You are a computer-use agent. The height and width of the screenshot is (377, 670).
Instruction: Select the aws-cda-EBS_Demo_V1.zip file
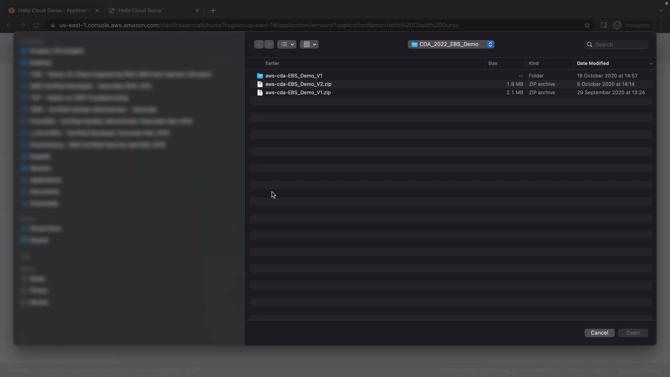pyautogui.click(x=298, y=93)
